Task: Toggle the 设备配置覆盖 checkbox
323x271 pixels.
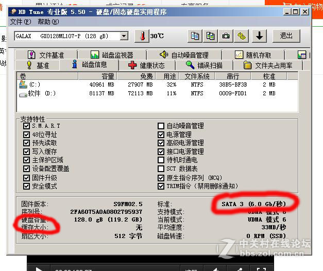Action: 26,168
